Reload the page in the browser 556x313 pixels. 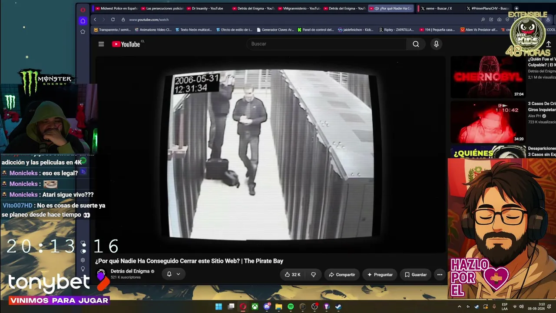pyautogui.click(x=113, y=20)
